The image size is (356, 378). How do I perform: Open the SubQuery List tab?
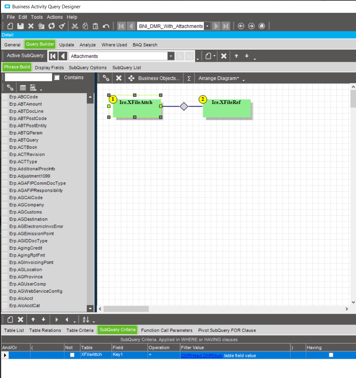127,68
